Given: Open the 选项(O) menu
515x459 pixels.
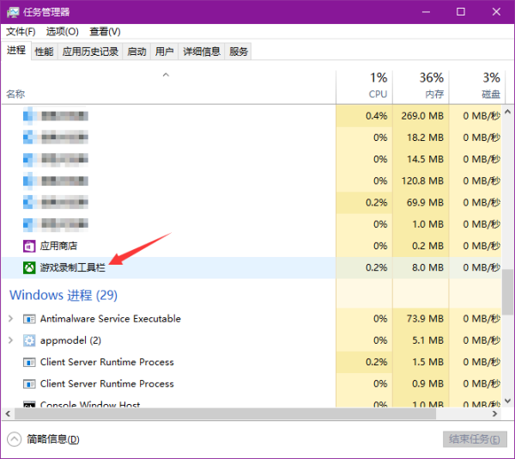Looking at the screenshot, I should pos(63,32).
